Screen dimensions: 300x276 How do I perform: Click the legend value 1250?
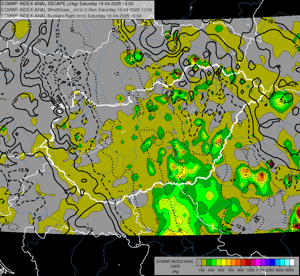(250, 270)
